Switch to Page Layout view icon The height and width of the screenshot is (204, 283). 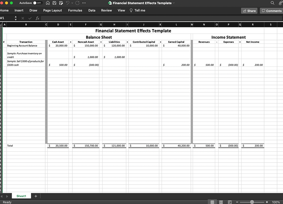click(221, 202)
